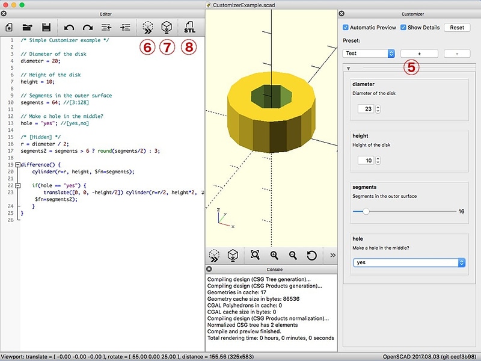Image resolution: width=481 pixels, height=361 pixels.
Task: Click the yellow disk model in the viewport
Action: pyautogui.click(x=271, y=113)
